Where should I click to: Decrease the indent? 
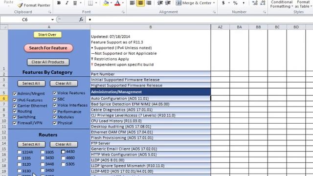click(160, 3)
